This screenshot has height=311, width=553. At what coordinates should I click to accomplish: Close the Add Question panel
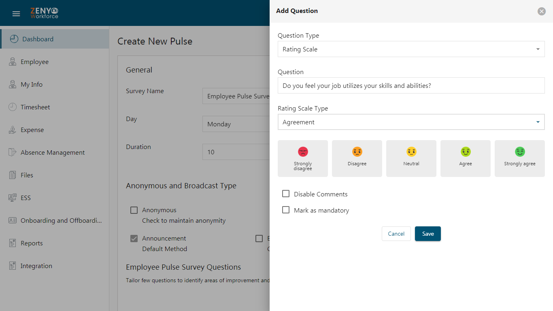pyautogui.click(x=542, y=11)
